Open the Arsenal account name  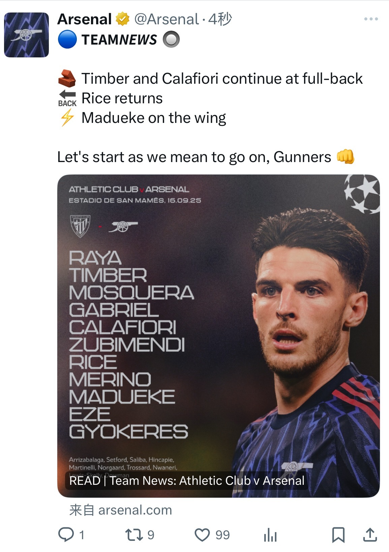(x=84, y=19)
